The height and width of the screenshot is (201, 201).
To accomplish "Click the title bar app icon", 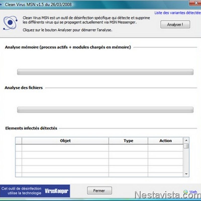I will coord(1,5).
